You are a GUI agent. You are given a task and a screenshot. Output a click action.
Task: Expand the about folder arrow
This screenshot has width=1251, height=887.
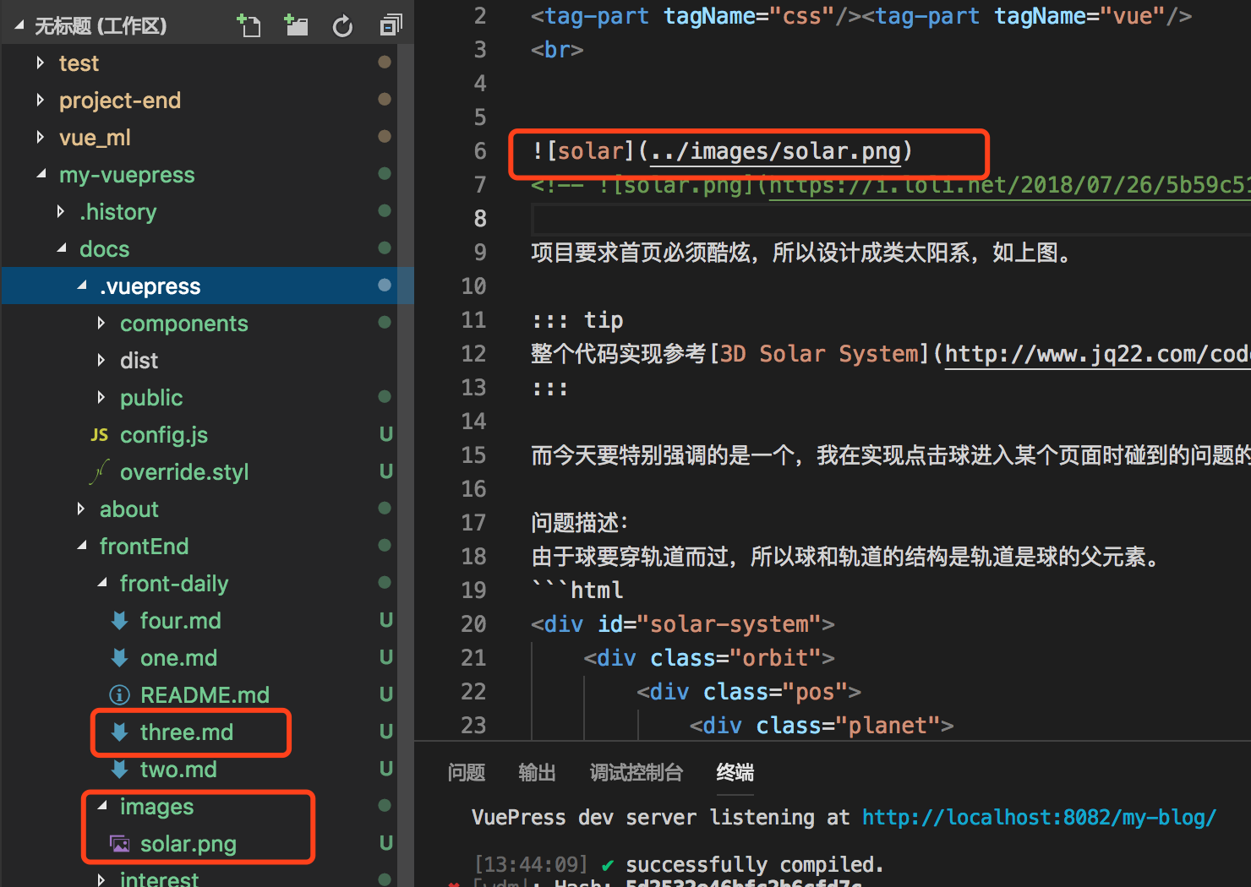[80, 509]
